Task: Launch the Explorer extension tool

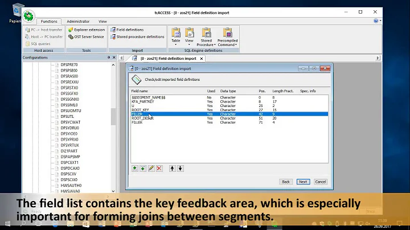Action: pos(87,30)
